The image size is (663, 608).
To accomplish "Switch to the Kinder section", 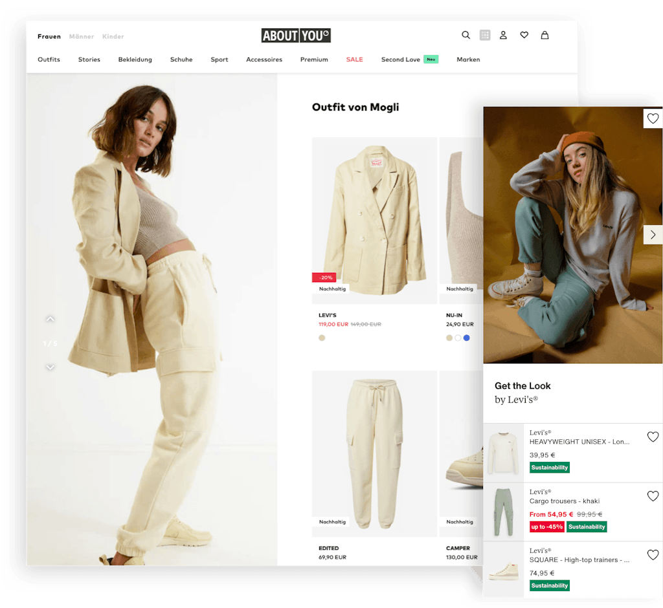I will [x=113, y=37].
